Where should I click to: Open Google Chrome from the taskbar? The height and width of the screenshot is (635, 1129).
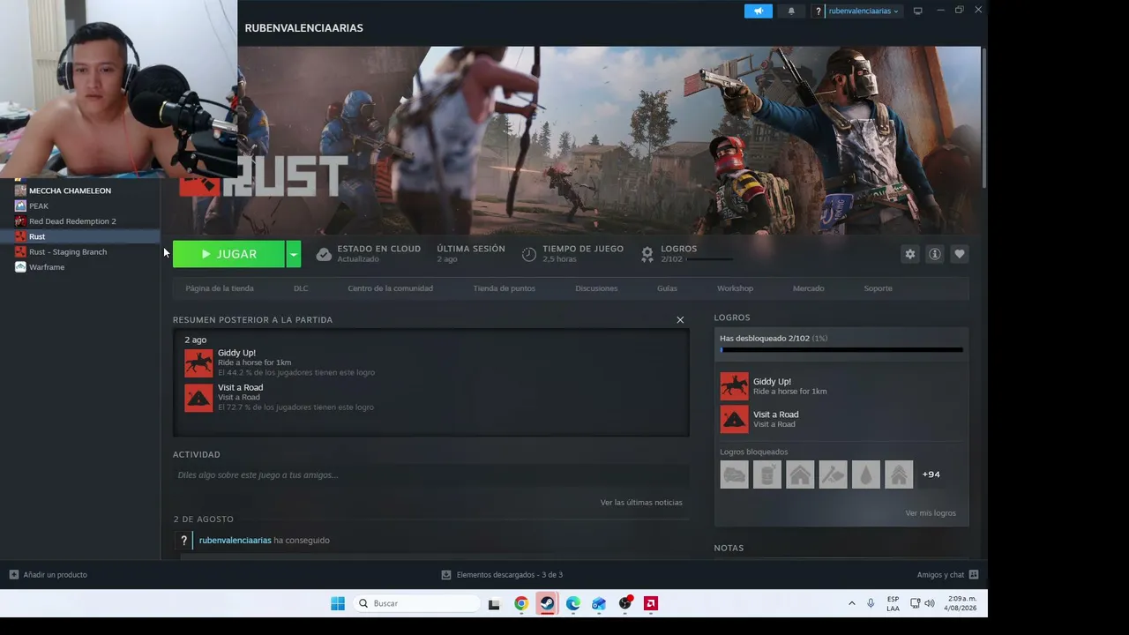521,603
